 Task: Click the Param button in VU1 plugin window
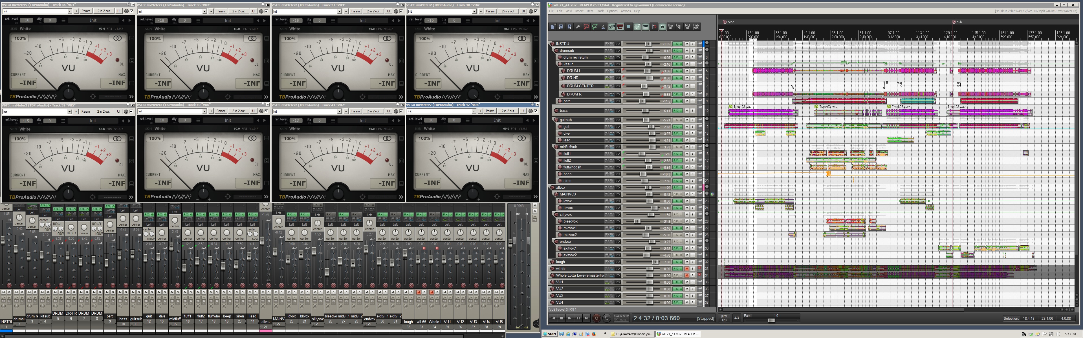(86, 11)
